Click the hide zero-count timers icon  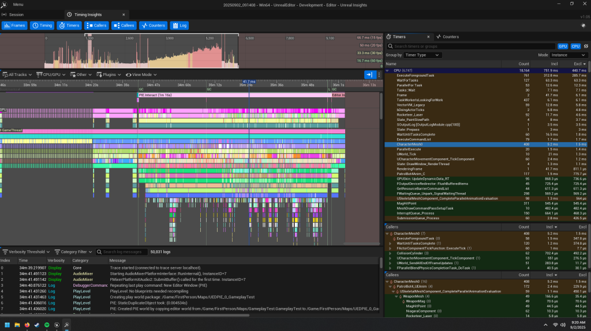[586, 46]
